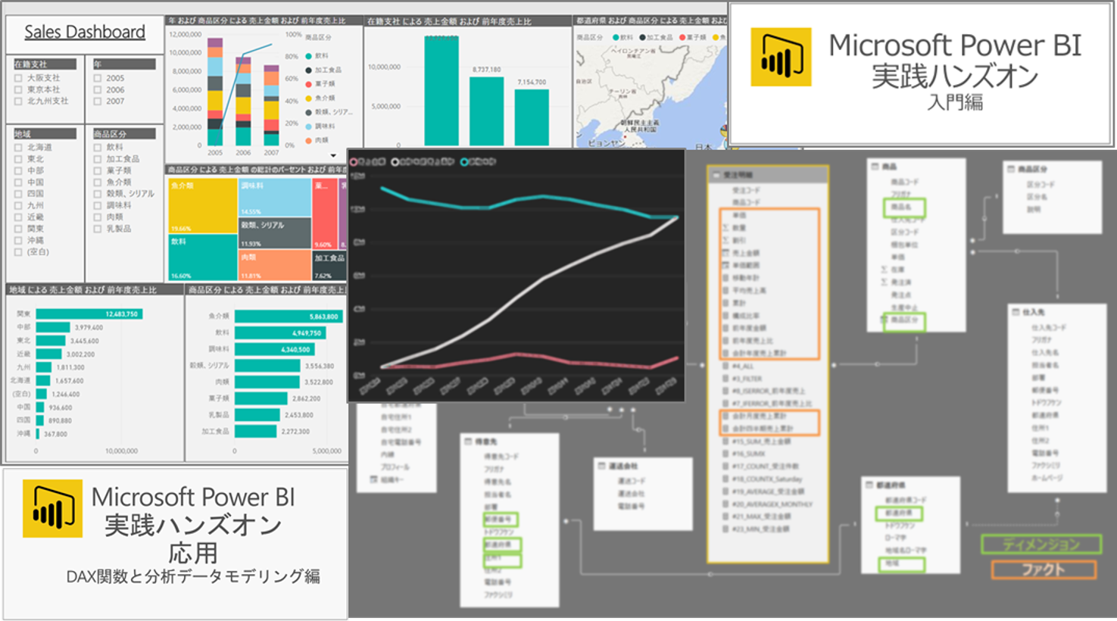Select year 2006 checkbox in 年 slicer
This screenshot has width=1117, height=621.
pos(98,89)
